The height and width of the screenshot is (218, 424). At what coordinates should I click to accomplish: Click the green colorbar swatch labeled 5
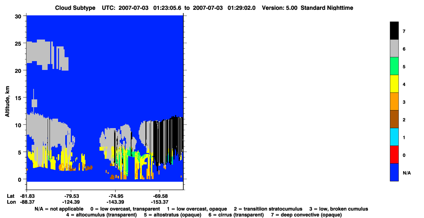coord(394,66)
